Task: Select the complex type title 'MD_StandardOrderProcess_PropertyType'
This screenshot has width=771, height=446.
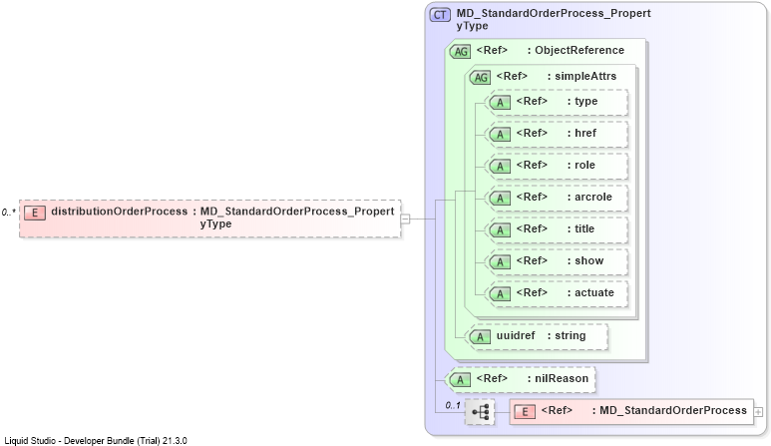Action: point(554,19)
